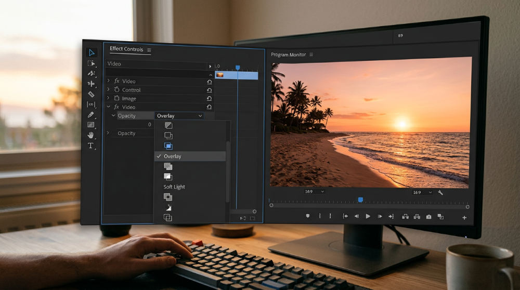Reset the expanded Video effect
The image size is (520, 290).
click(209, 107)
